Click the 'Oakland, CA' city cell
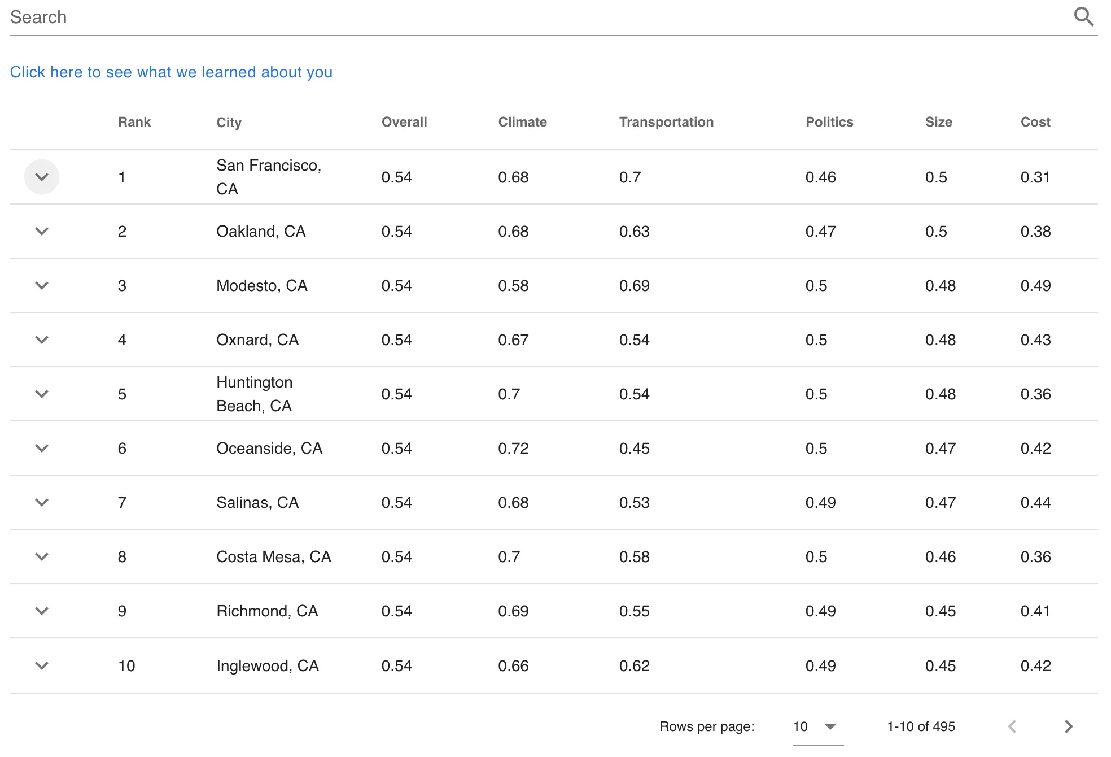The height and width of the screenshot is (757, 1111). pos(261,231)
